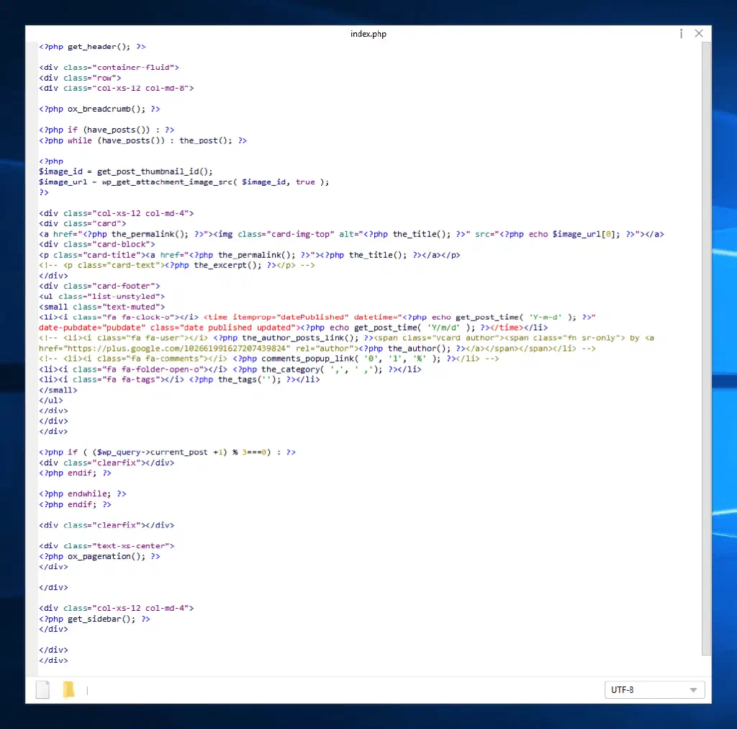Click the endwhile statement line
Viewport: 737px width, 729px height.
point(83,494)
